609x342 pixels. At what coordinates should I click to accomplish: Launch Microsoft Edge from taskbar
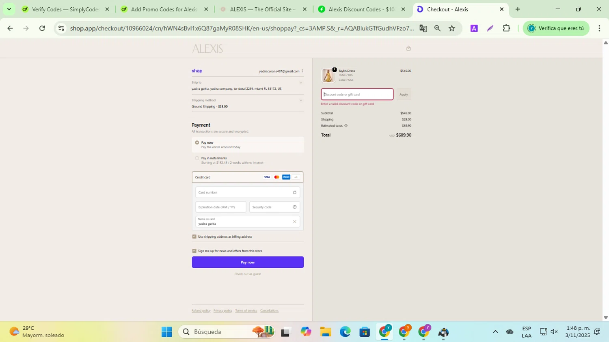(x=345, y=332)
